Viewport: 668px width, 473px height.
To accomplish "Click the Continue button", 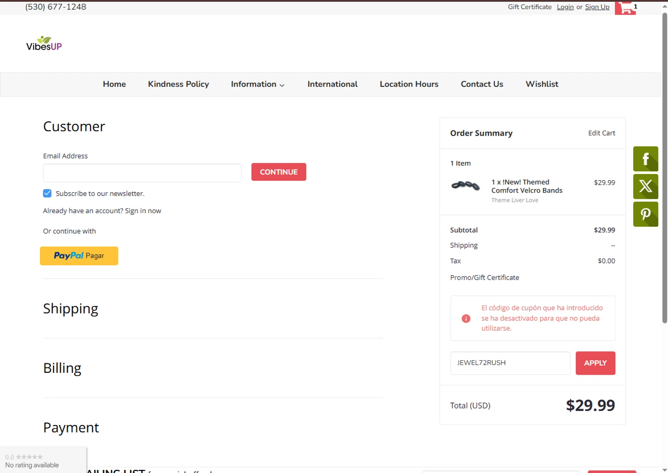I will pyautogui.click(x=279, y=172).
